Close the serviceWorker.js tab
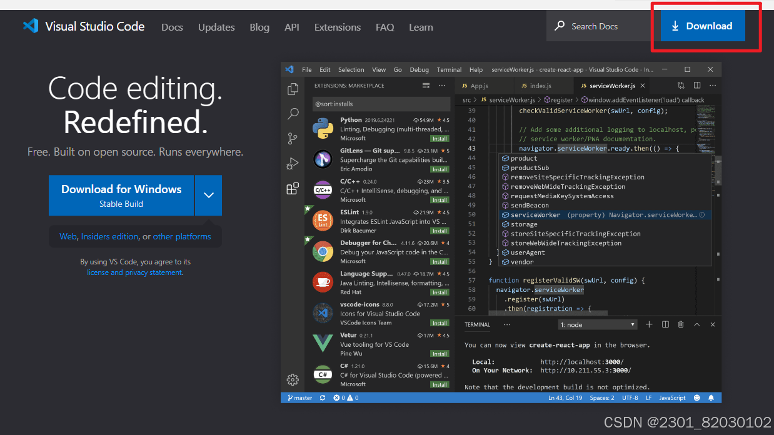 [642, 86]
